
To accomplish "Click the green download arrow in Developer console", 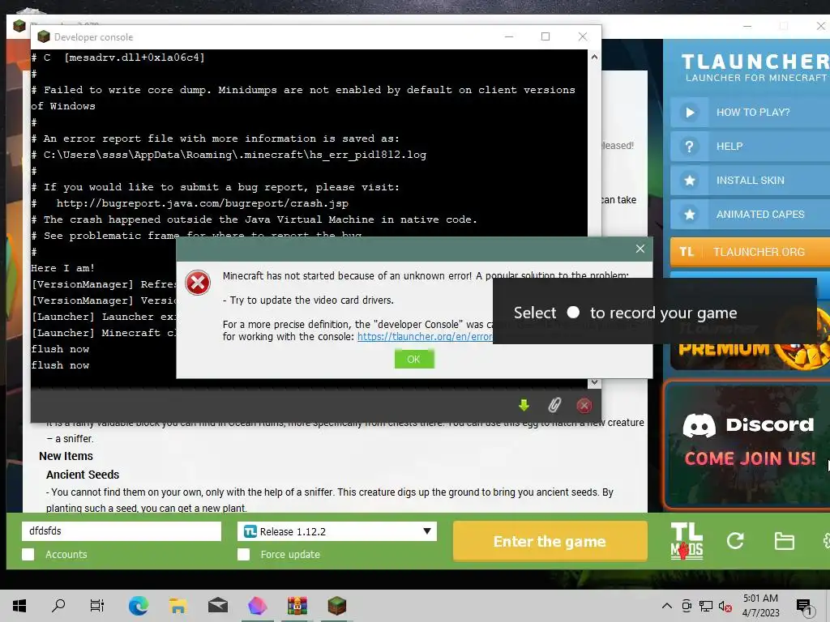I will (x=524, y=405).
